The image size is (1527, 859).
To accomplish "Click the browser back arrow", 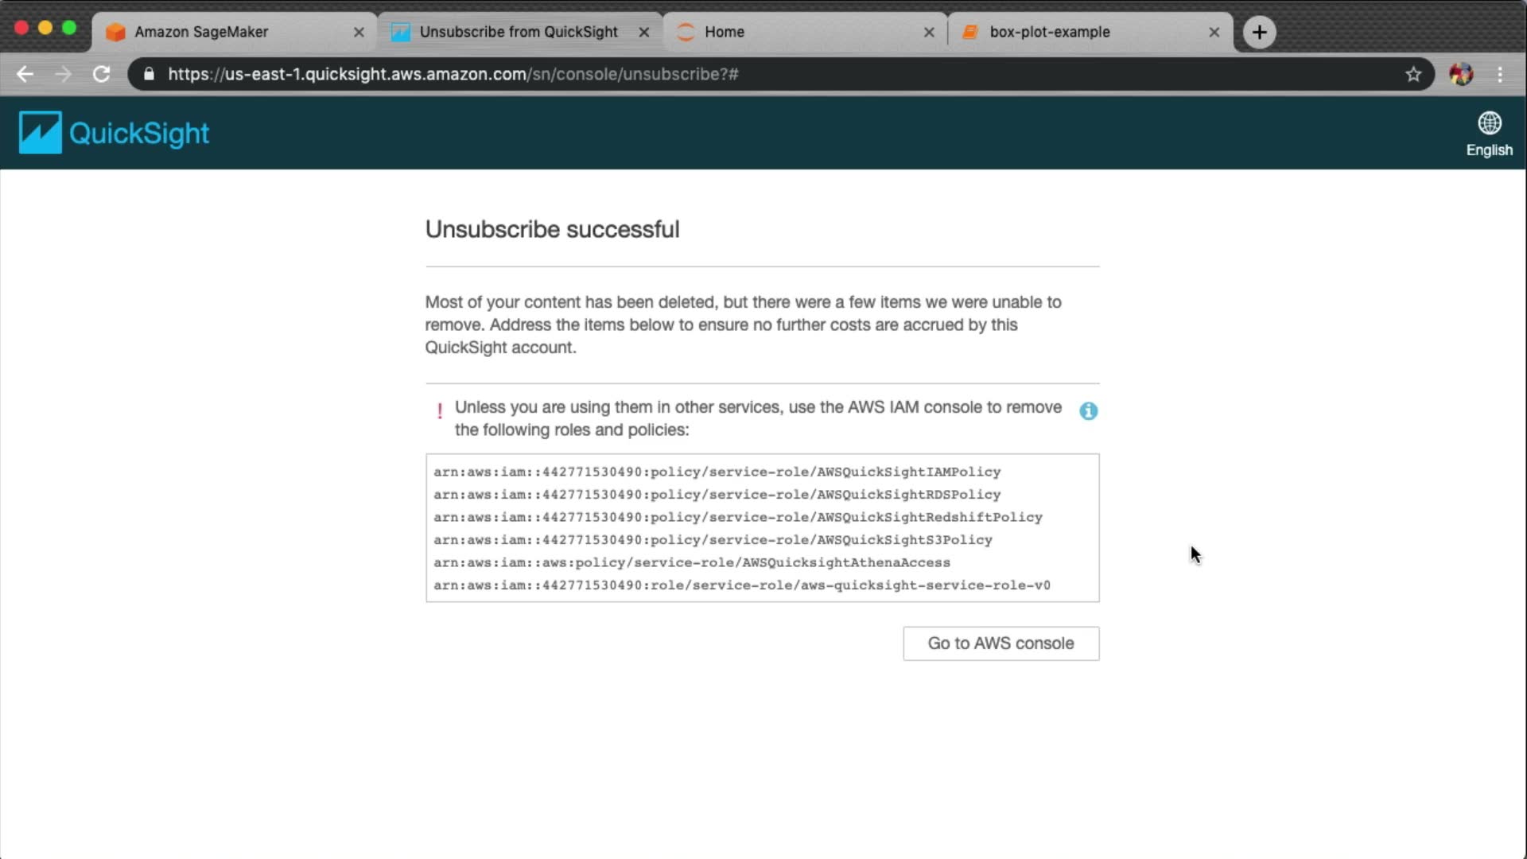I will tap(25, 74).
